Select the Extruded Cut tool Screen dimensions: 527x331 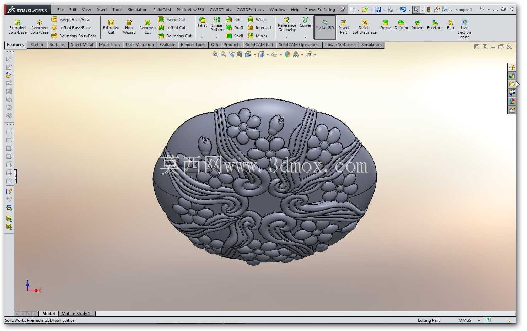(x=111, y=27)
